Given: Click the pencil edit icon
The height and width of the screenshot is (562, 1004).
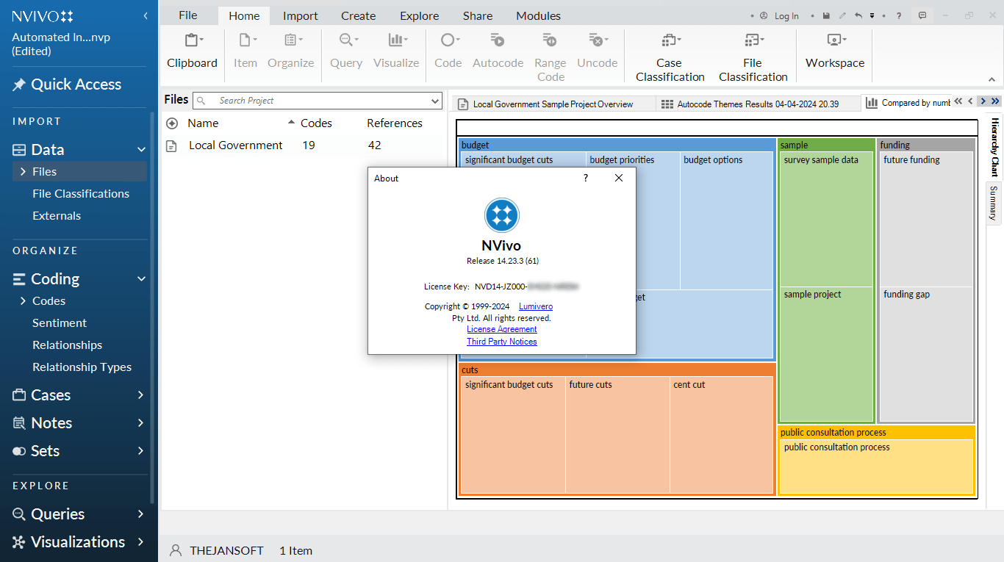Looking at the screenshot, I should [x=842, y=15].
